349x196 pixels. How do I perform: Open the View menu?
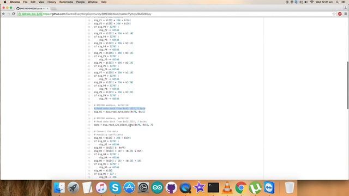(41, 2)
